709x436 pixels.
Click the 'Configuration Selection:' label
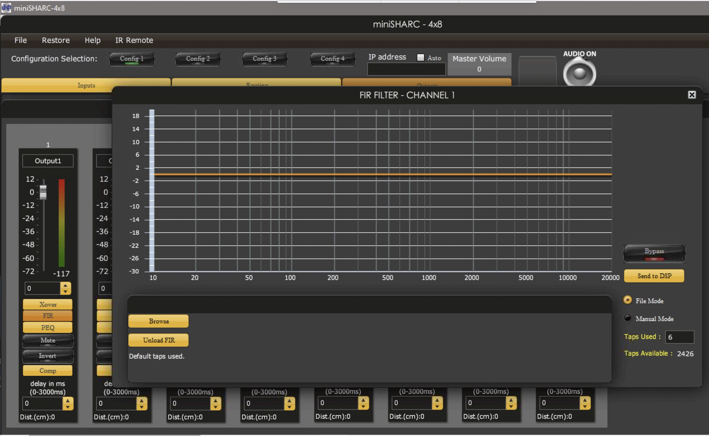point(54,59)
